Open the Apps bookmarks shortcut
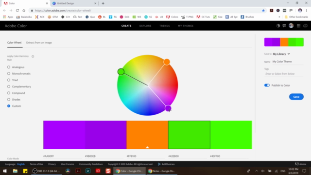The image size is (311, 175). [8, 17]
